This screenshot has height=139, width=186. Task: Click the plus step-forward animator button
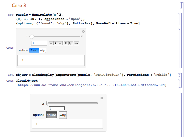(60, 43)
